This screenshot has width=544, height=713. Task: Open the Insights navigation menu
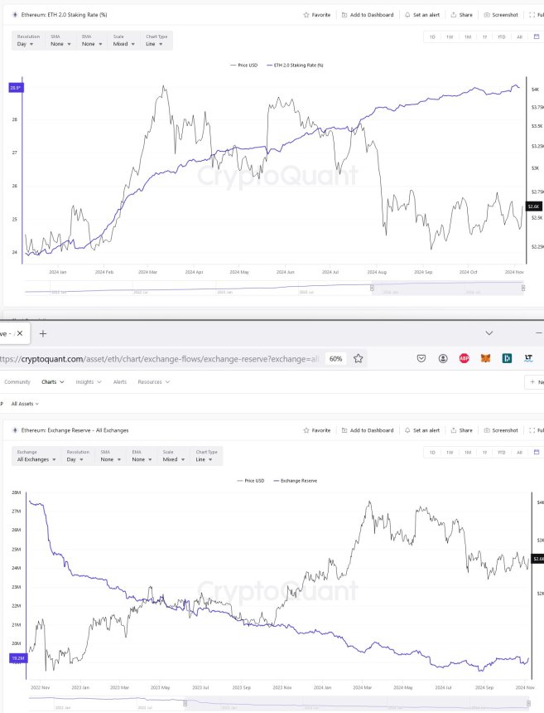click(88, 382)
